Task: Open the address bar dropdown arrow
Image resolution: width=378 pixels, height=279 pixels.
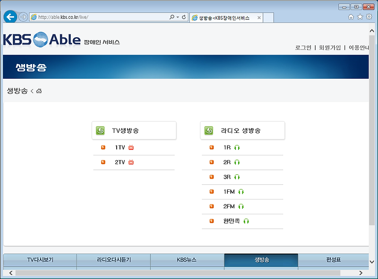Action: (178, 17)
